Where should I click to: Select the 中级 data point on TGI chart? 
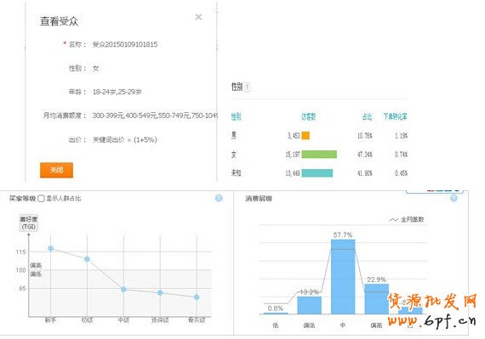click(123, 289)
